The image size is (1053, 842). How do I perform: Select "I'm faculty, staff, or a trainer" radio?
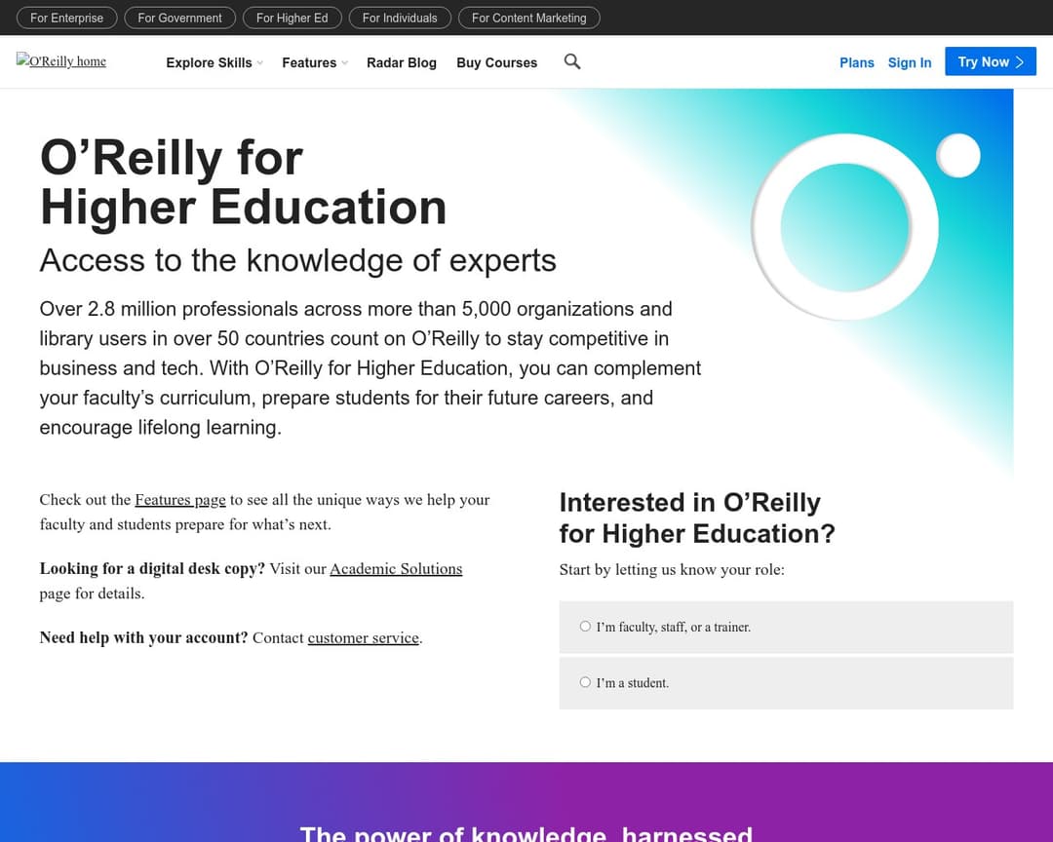(585, 627)
